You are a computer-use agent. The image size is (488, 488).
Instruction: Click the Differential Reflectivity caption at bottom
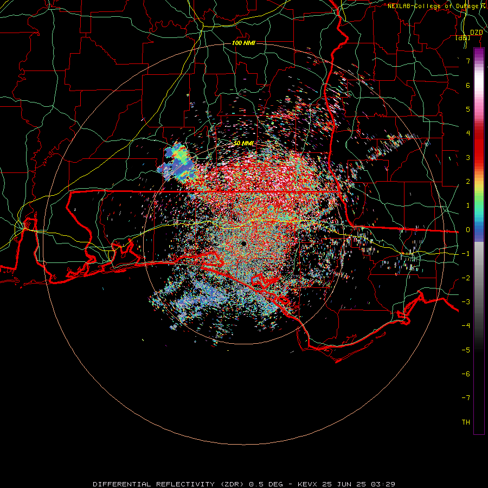tap(244, 484)
